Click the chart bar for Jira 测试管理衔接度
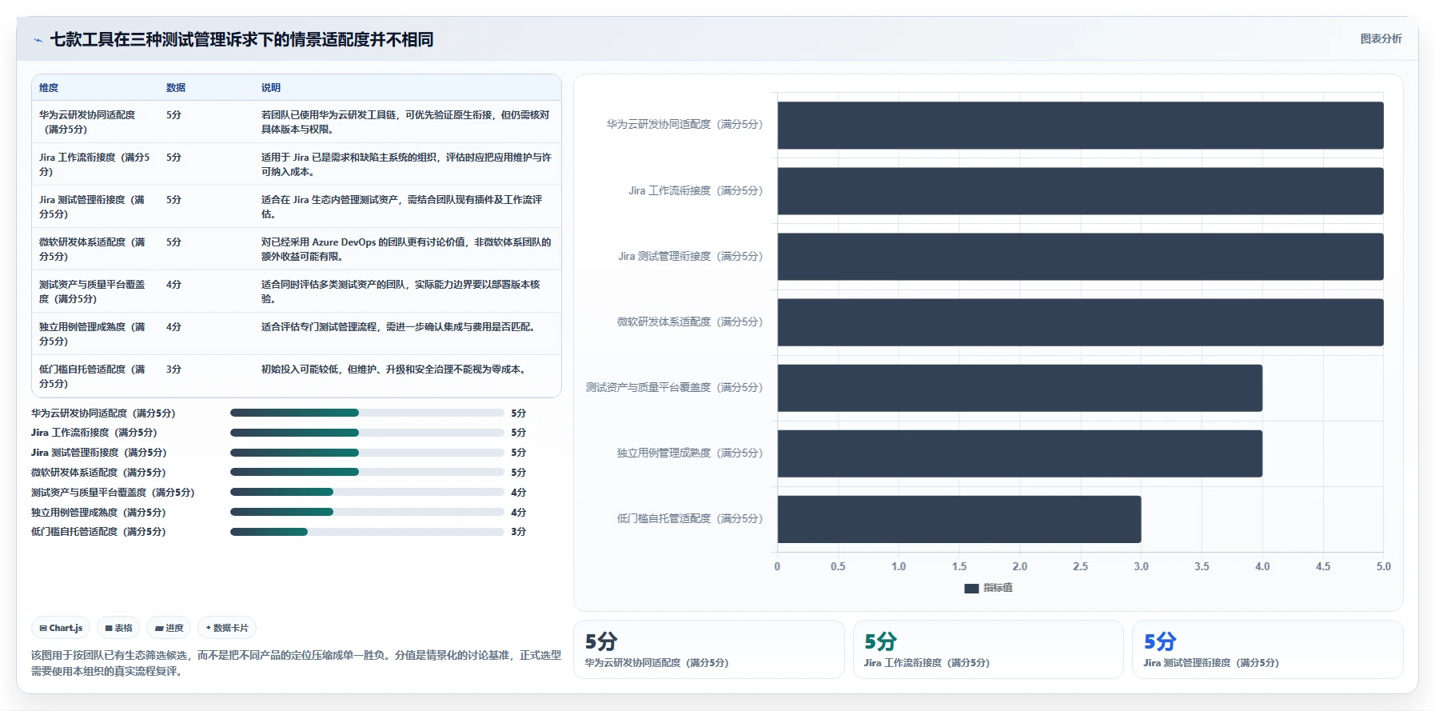This screenshot has width=1435, height=711. 1080,257
